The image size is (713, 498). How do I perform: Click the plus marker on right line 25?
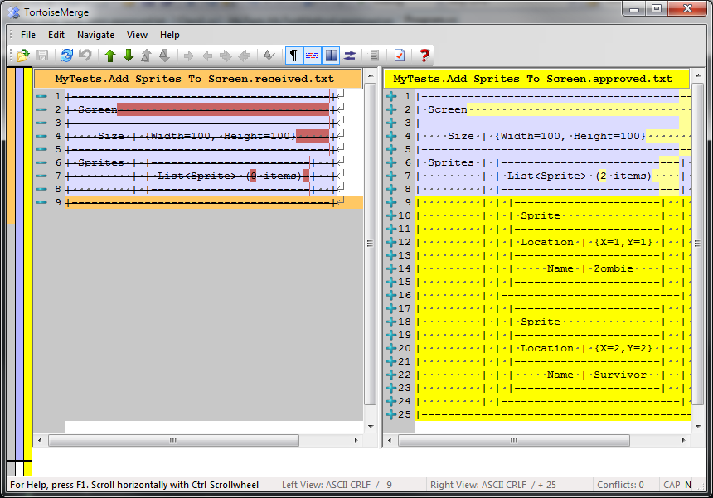[391, 414]
